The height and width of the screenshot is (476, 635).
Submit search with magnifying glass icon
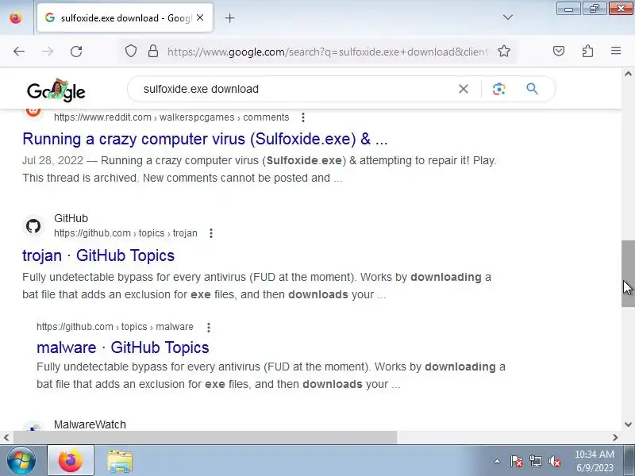[x=532, y=89]
